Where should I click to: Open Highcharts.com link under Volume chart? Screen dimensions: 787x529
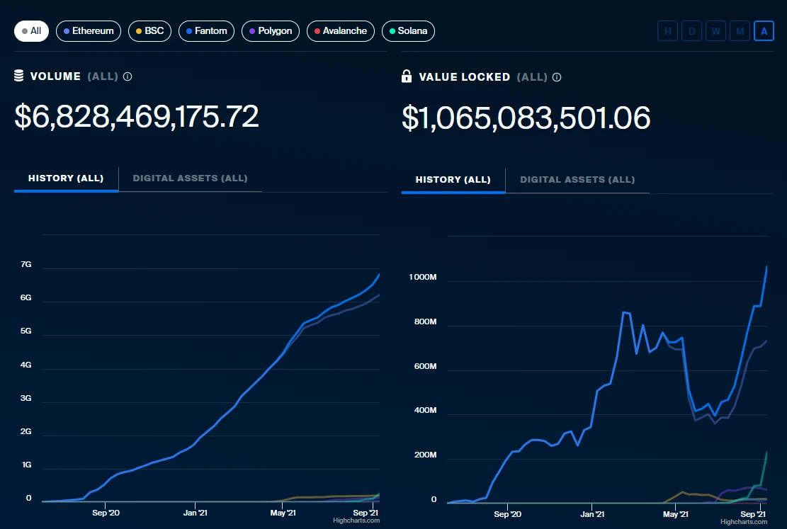click(x=356, y=521)
